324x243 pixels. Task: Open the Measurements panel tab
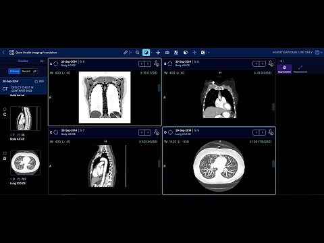coord(300,69)
